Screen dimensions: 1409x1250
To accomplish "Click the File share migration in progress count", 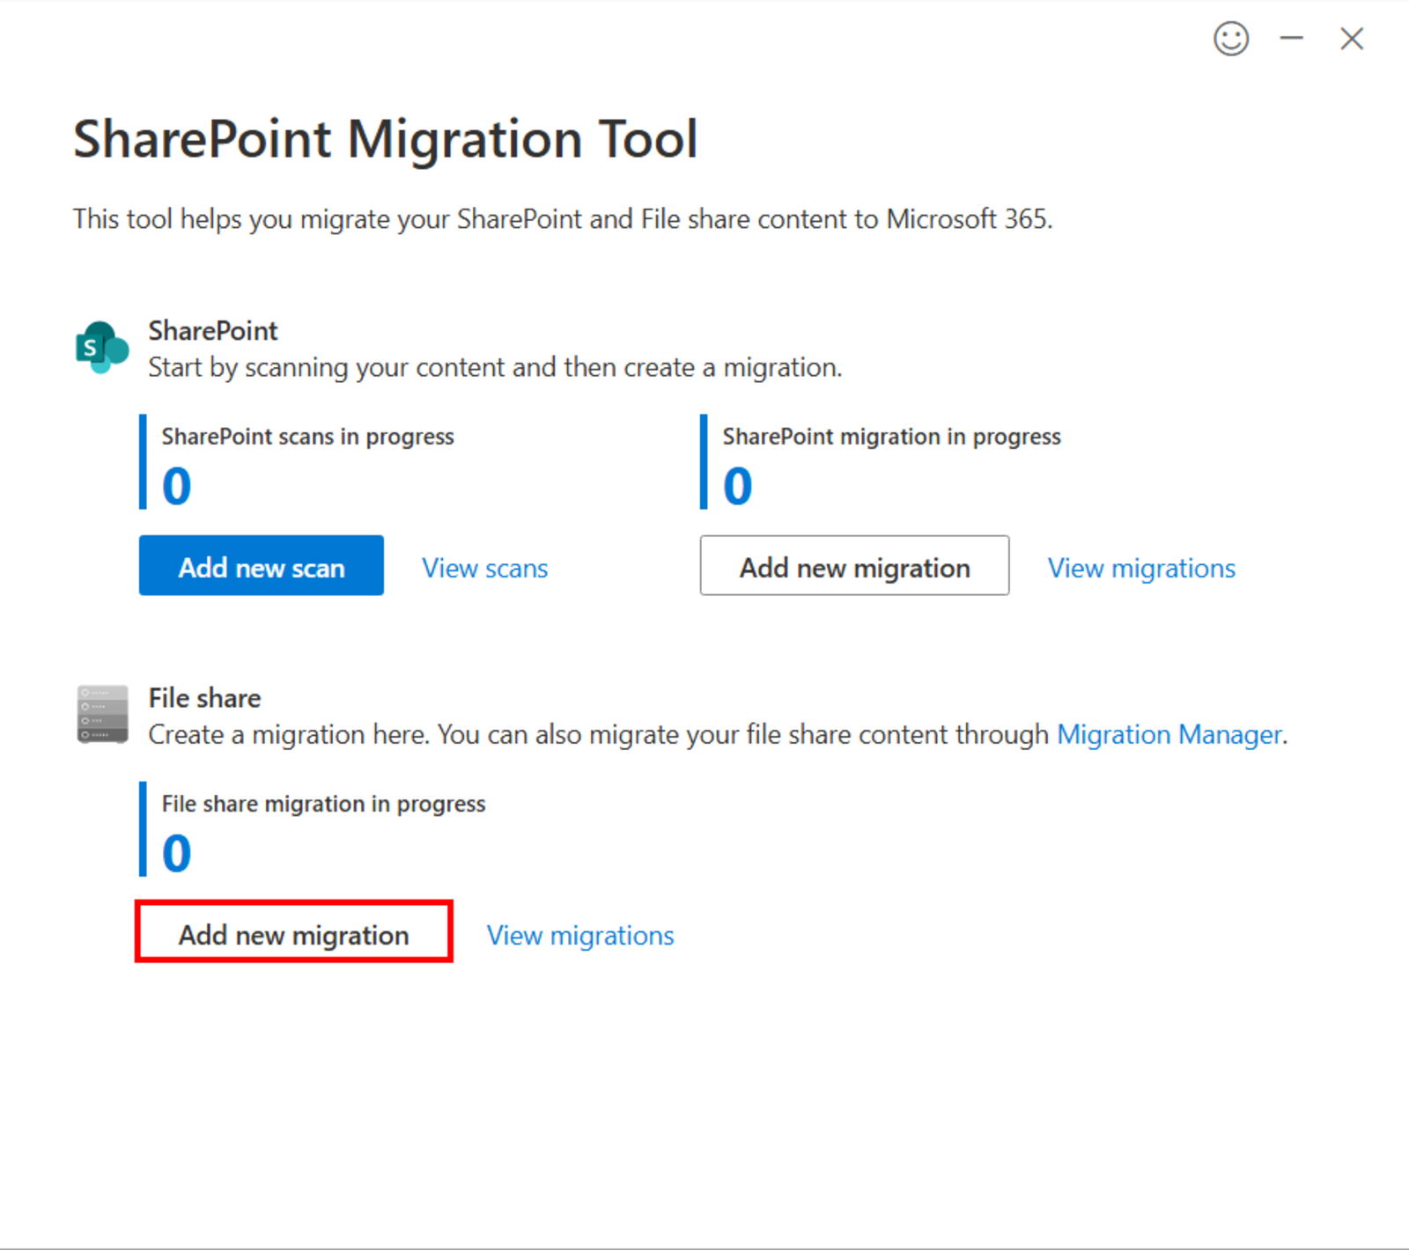I will click(x=175, y=852).
